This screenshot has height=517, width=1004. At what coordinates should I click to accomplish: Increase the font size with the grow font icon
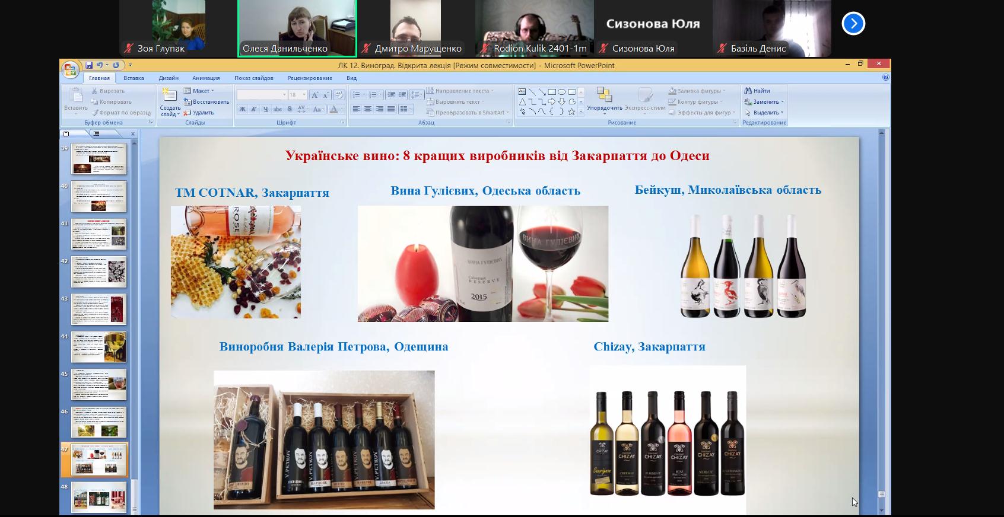point(314,95)
